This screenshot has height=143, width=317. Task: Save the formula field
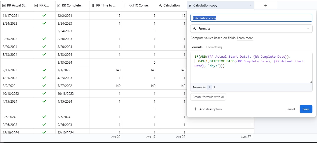(x=306, y=109)
